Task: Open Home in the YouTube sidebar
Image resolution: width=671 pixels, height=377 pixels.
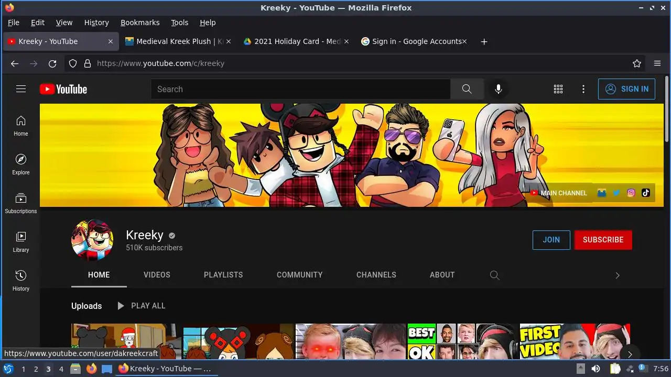Action: tap(21, 126)
